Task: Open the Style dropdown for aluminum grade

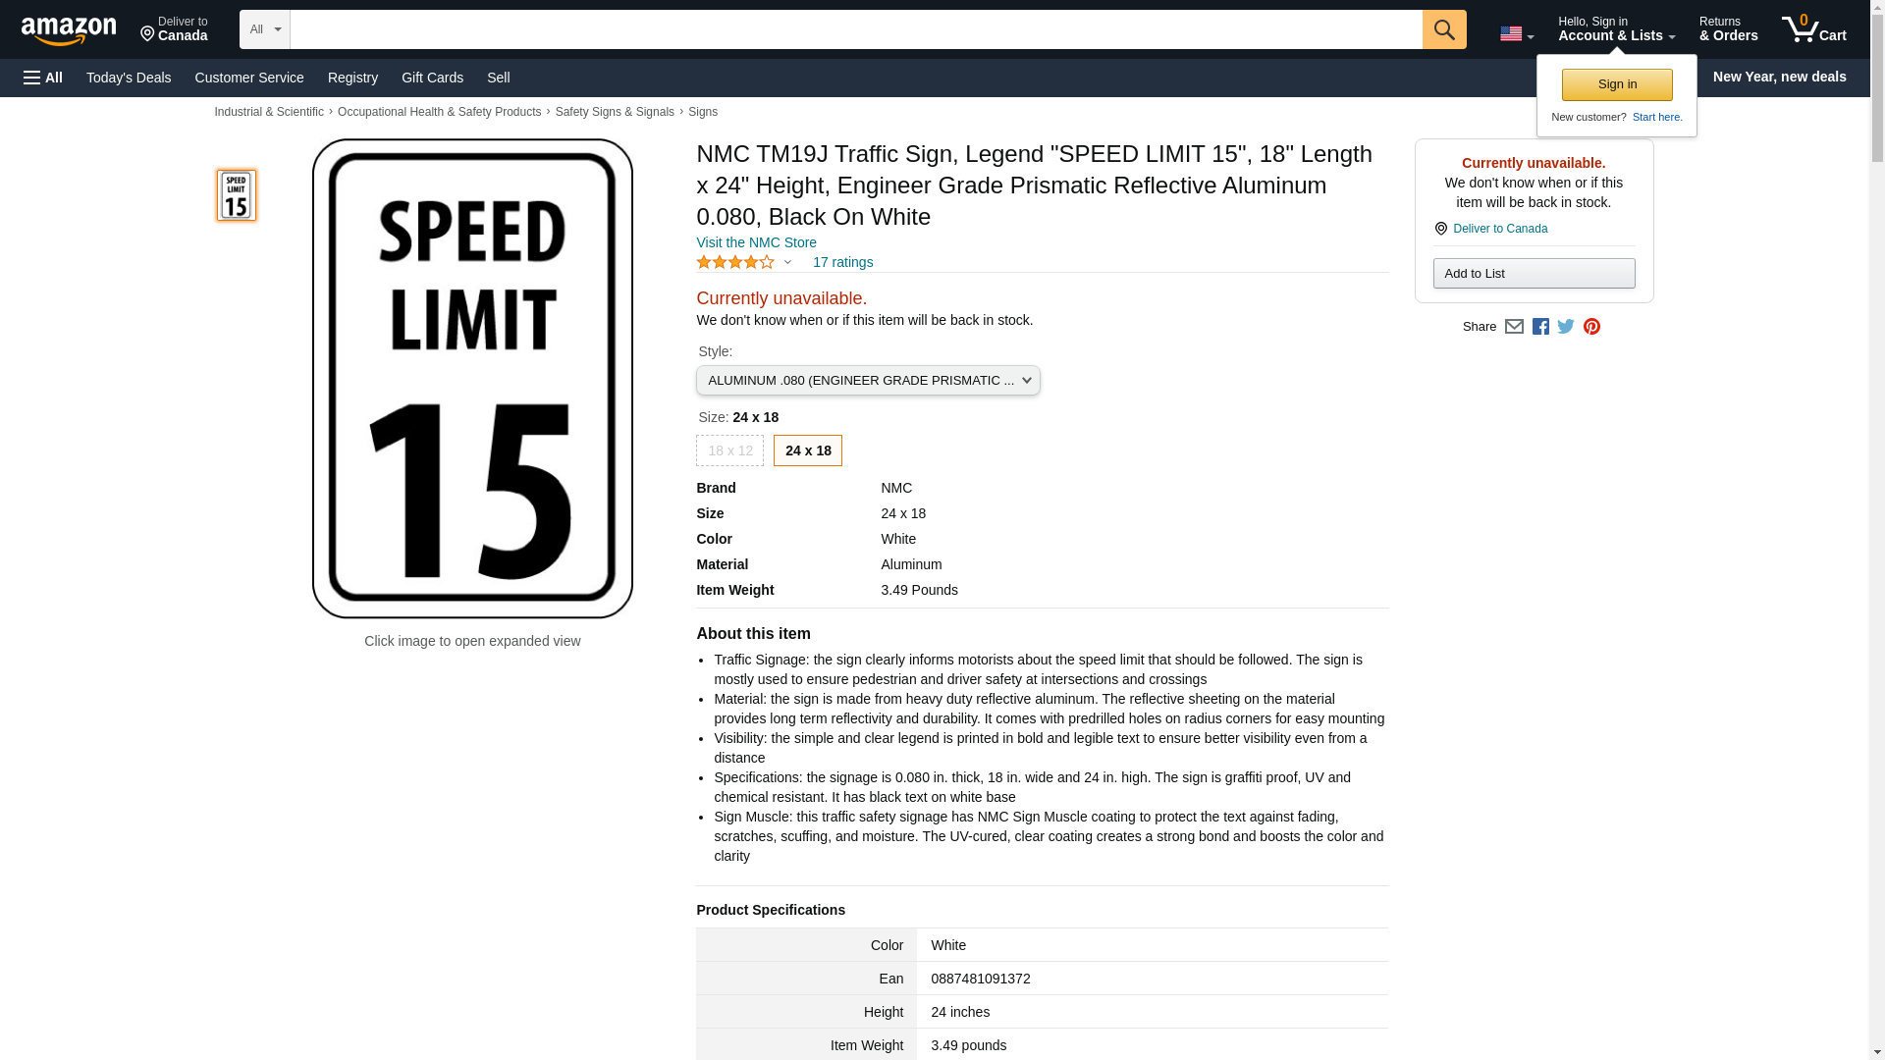Action: pos(867,381)
